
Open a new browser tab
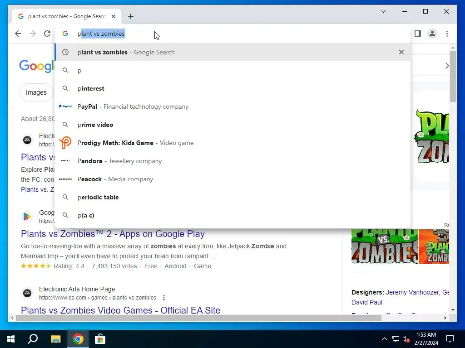coord(131,16)
